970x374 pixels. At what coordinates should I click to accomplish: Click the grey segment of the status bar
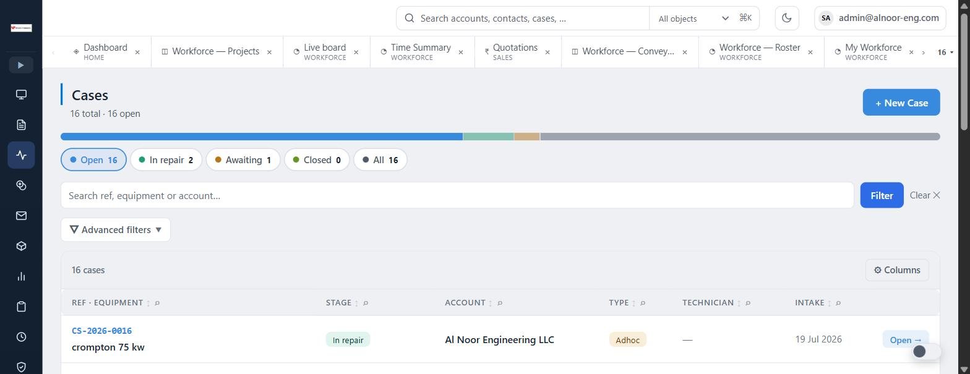pos(740,137)
